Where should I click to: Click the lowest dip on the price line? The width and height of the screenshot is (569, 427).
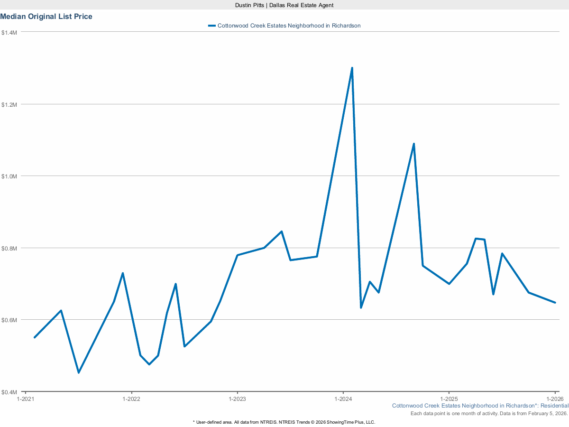(x=79, y=373)
